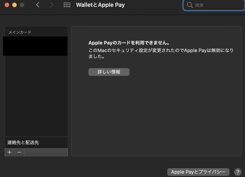This screenshot has height=177, width=245.
Task: Close the window with red button
Action: [x=7, y=5]
